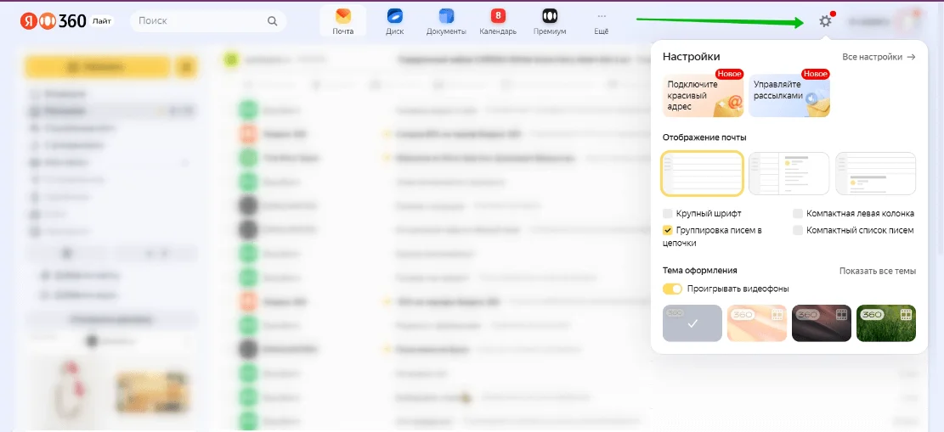Select two-pane vertical mail layout
Image resolution: width=944 pixels, height=432 pixels.
(789, 173)
